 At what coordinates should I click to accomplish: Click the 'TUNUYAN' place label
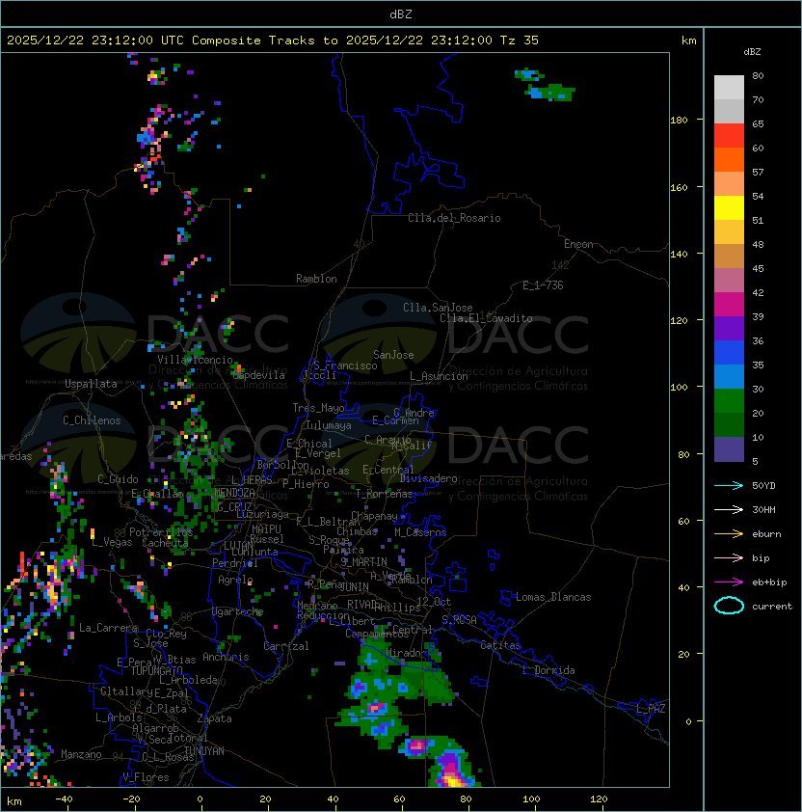click(204, 751)
